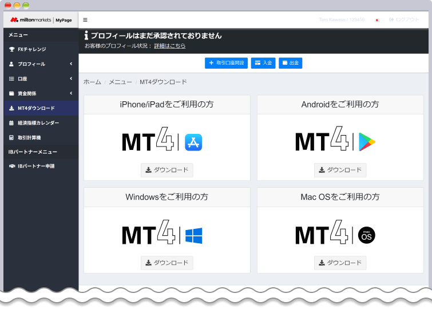Click the 出金 withdrawal button
Viewport: 432px width, 309px height.
291,63
